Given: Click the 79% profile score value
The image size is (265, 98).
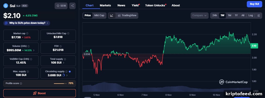Looking at the screenshot, I should click(x=71, y=83).
